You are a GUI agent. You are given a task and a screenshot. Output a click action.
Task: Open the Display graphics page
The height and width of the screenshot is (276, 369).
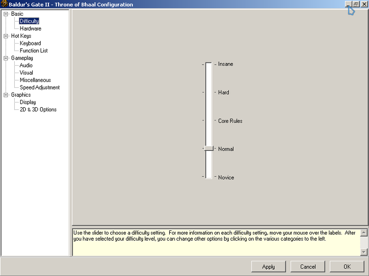(x=28, y=103)
